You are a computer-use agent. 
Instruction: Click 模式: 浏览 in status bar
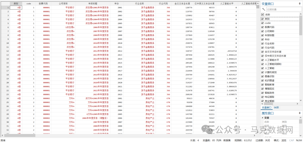pyautogui.click(x=280, y=140)
